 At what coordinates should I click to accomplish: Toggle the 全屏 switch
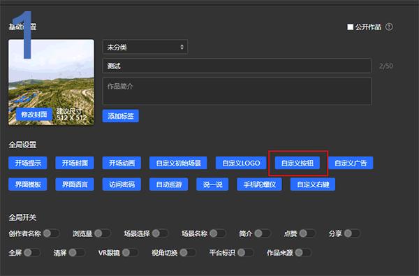click(x=32, y=252)
